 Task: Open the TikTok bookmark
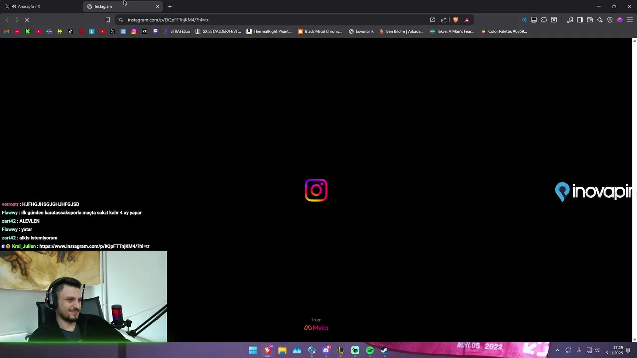click(x=70, y=31)
